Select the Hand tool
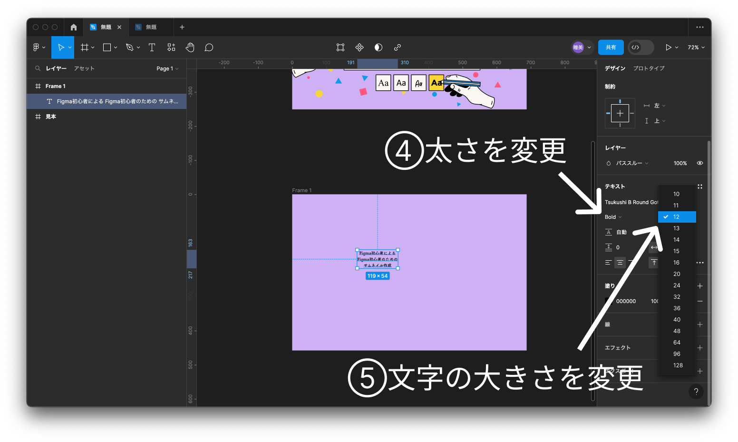Viewport: 738px width, 442px height. 190,48
